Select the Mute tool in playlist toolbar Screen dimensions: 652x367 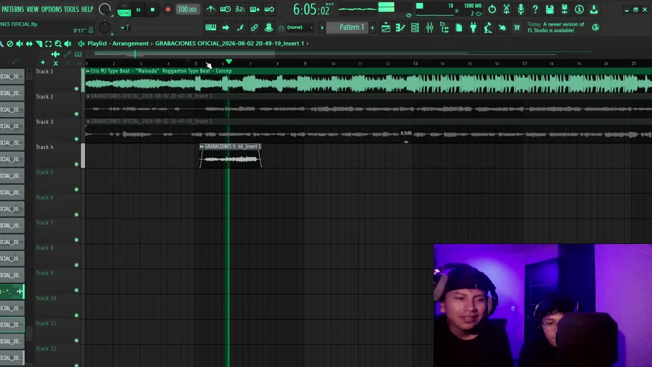tap(19, 44)
